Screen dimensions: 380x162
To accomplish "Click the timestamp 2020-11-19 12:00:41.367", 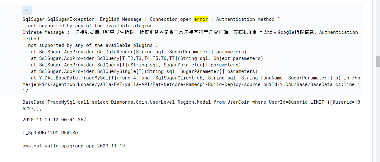I will (54, 120).
